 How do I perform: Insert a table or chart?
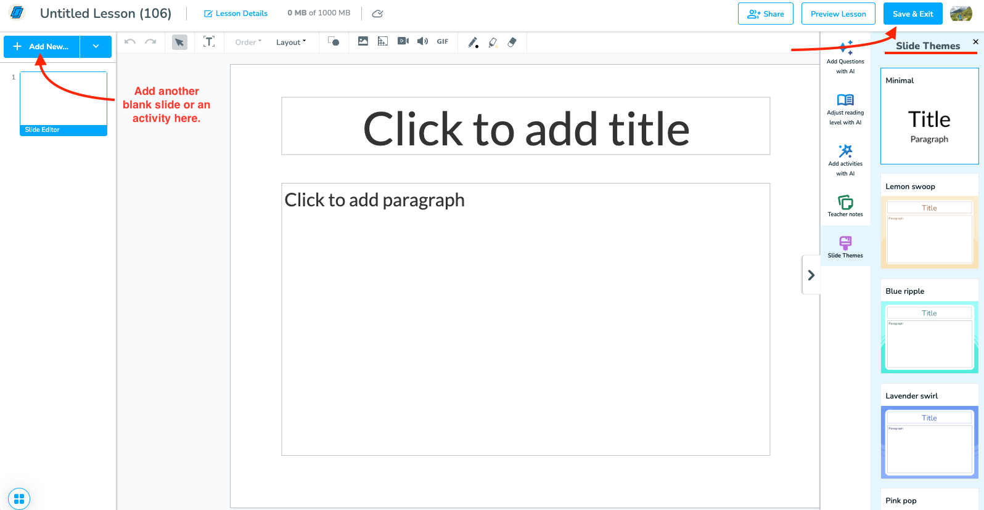pos(383,41)
